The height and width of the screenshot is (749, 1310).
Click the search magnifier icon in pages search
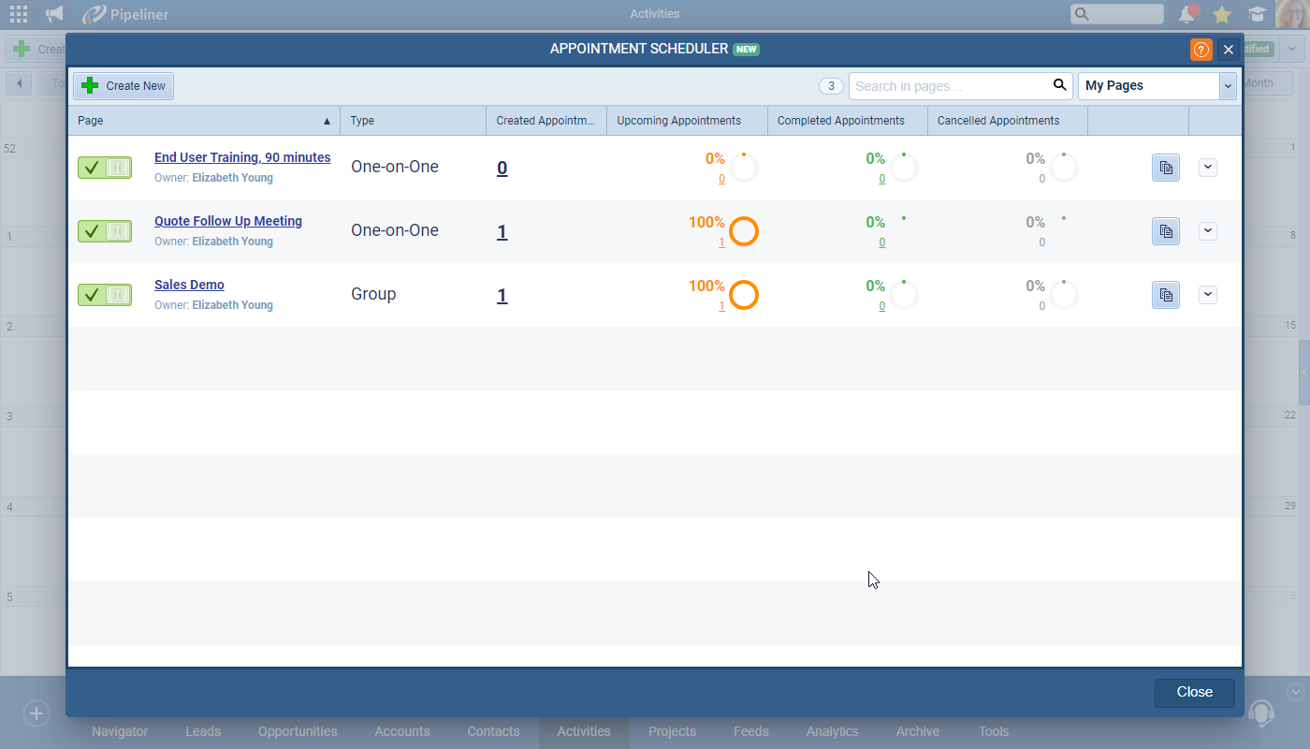click(1059, 85)
